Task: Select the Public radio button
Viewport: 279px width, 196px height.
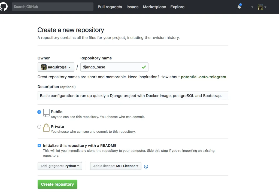Action: pyautogui.click(x=39, y=112)
